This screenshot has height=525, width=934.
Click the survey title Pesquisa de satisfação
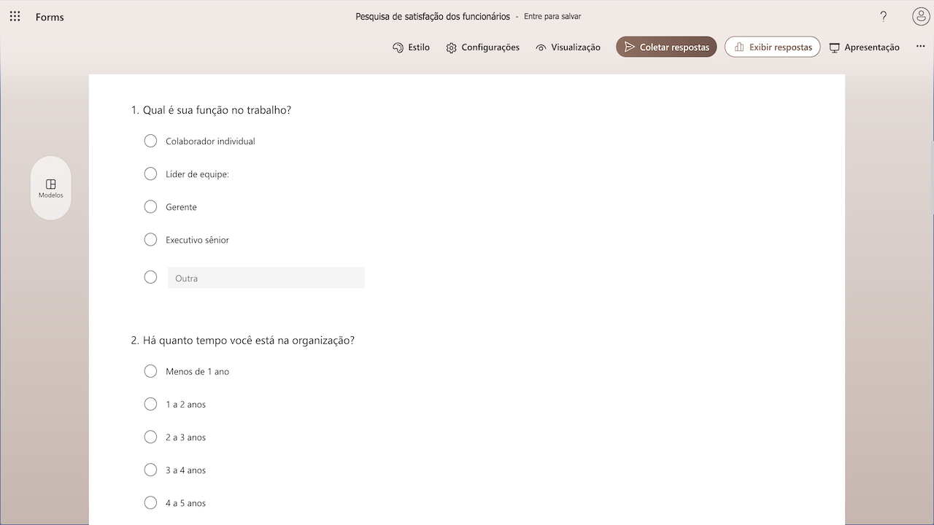click(432, 17)
